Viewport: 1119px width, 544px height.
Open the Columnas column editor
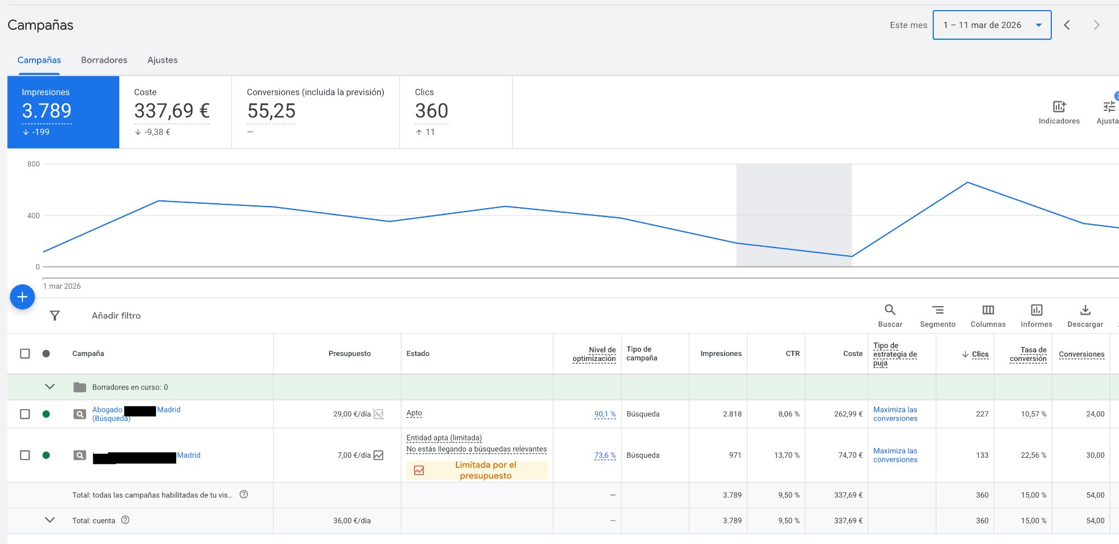pyautogui.click(x=988, y=310)
